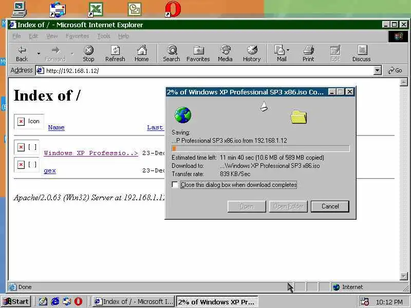Open the Favorites pane

(198, 53)
